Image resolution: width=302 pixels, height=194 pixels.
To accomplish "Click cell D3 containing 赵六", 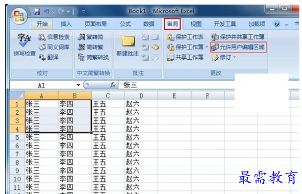I will (141, 121).
